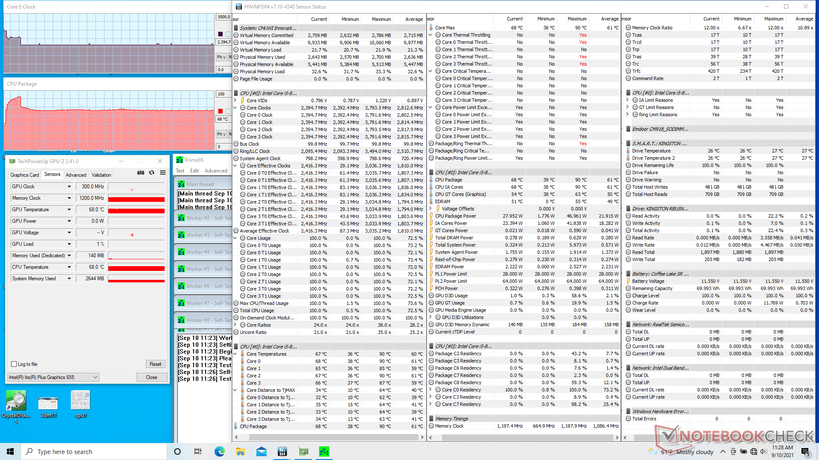Click Fit y in CPU Package graph
819x460 pixels.
click(x=221, y=134)
